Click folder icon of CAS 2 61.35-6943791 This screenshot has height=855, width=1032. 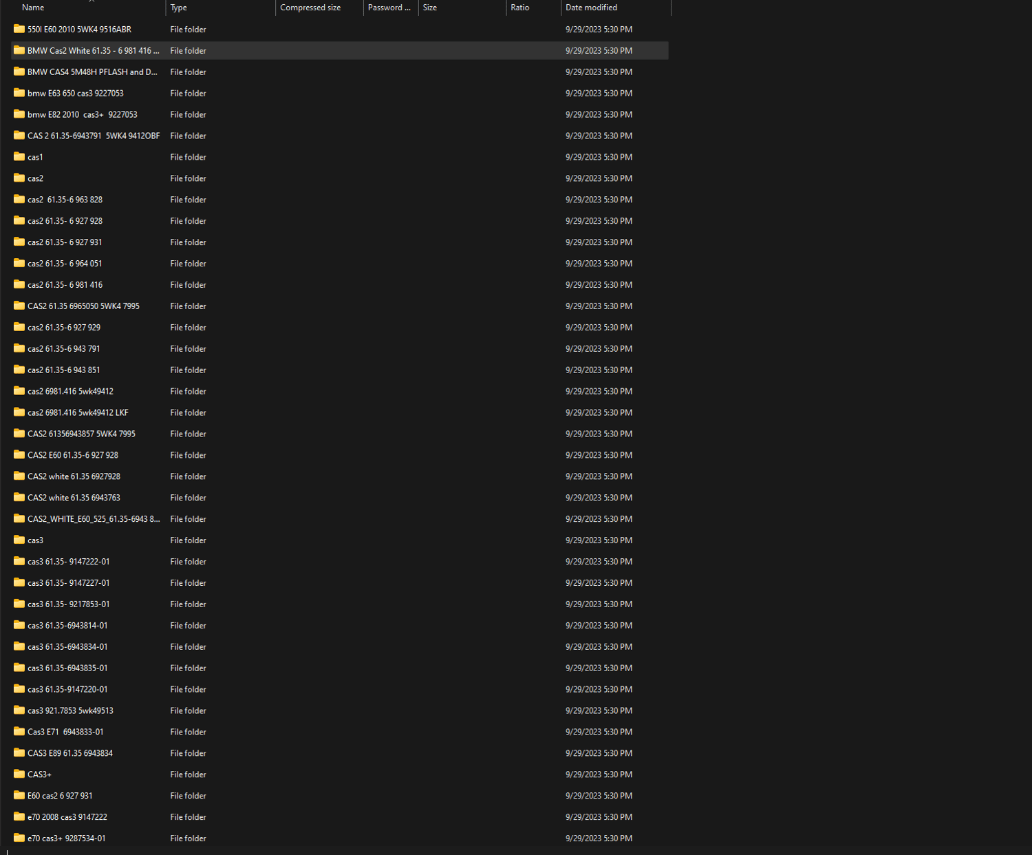[x=19, y=136]
